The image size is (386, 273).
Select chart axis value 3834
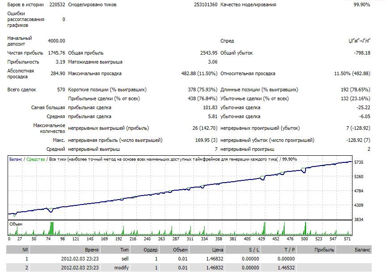coord(359,219)
